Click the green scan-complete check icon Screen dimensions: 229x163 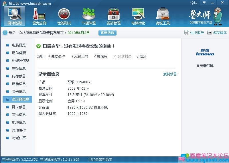click(38, 46)
